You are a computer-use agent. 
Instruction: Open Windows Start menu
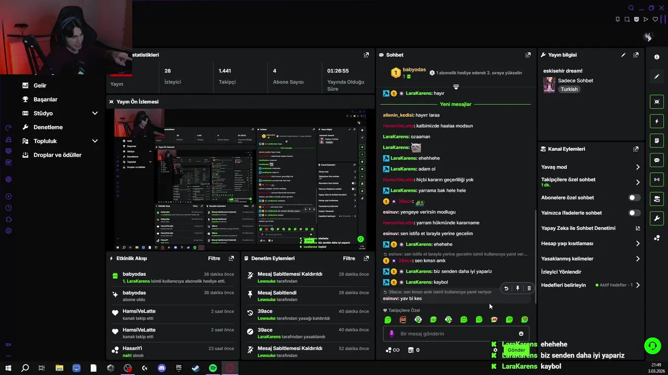coord(9,368)
